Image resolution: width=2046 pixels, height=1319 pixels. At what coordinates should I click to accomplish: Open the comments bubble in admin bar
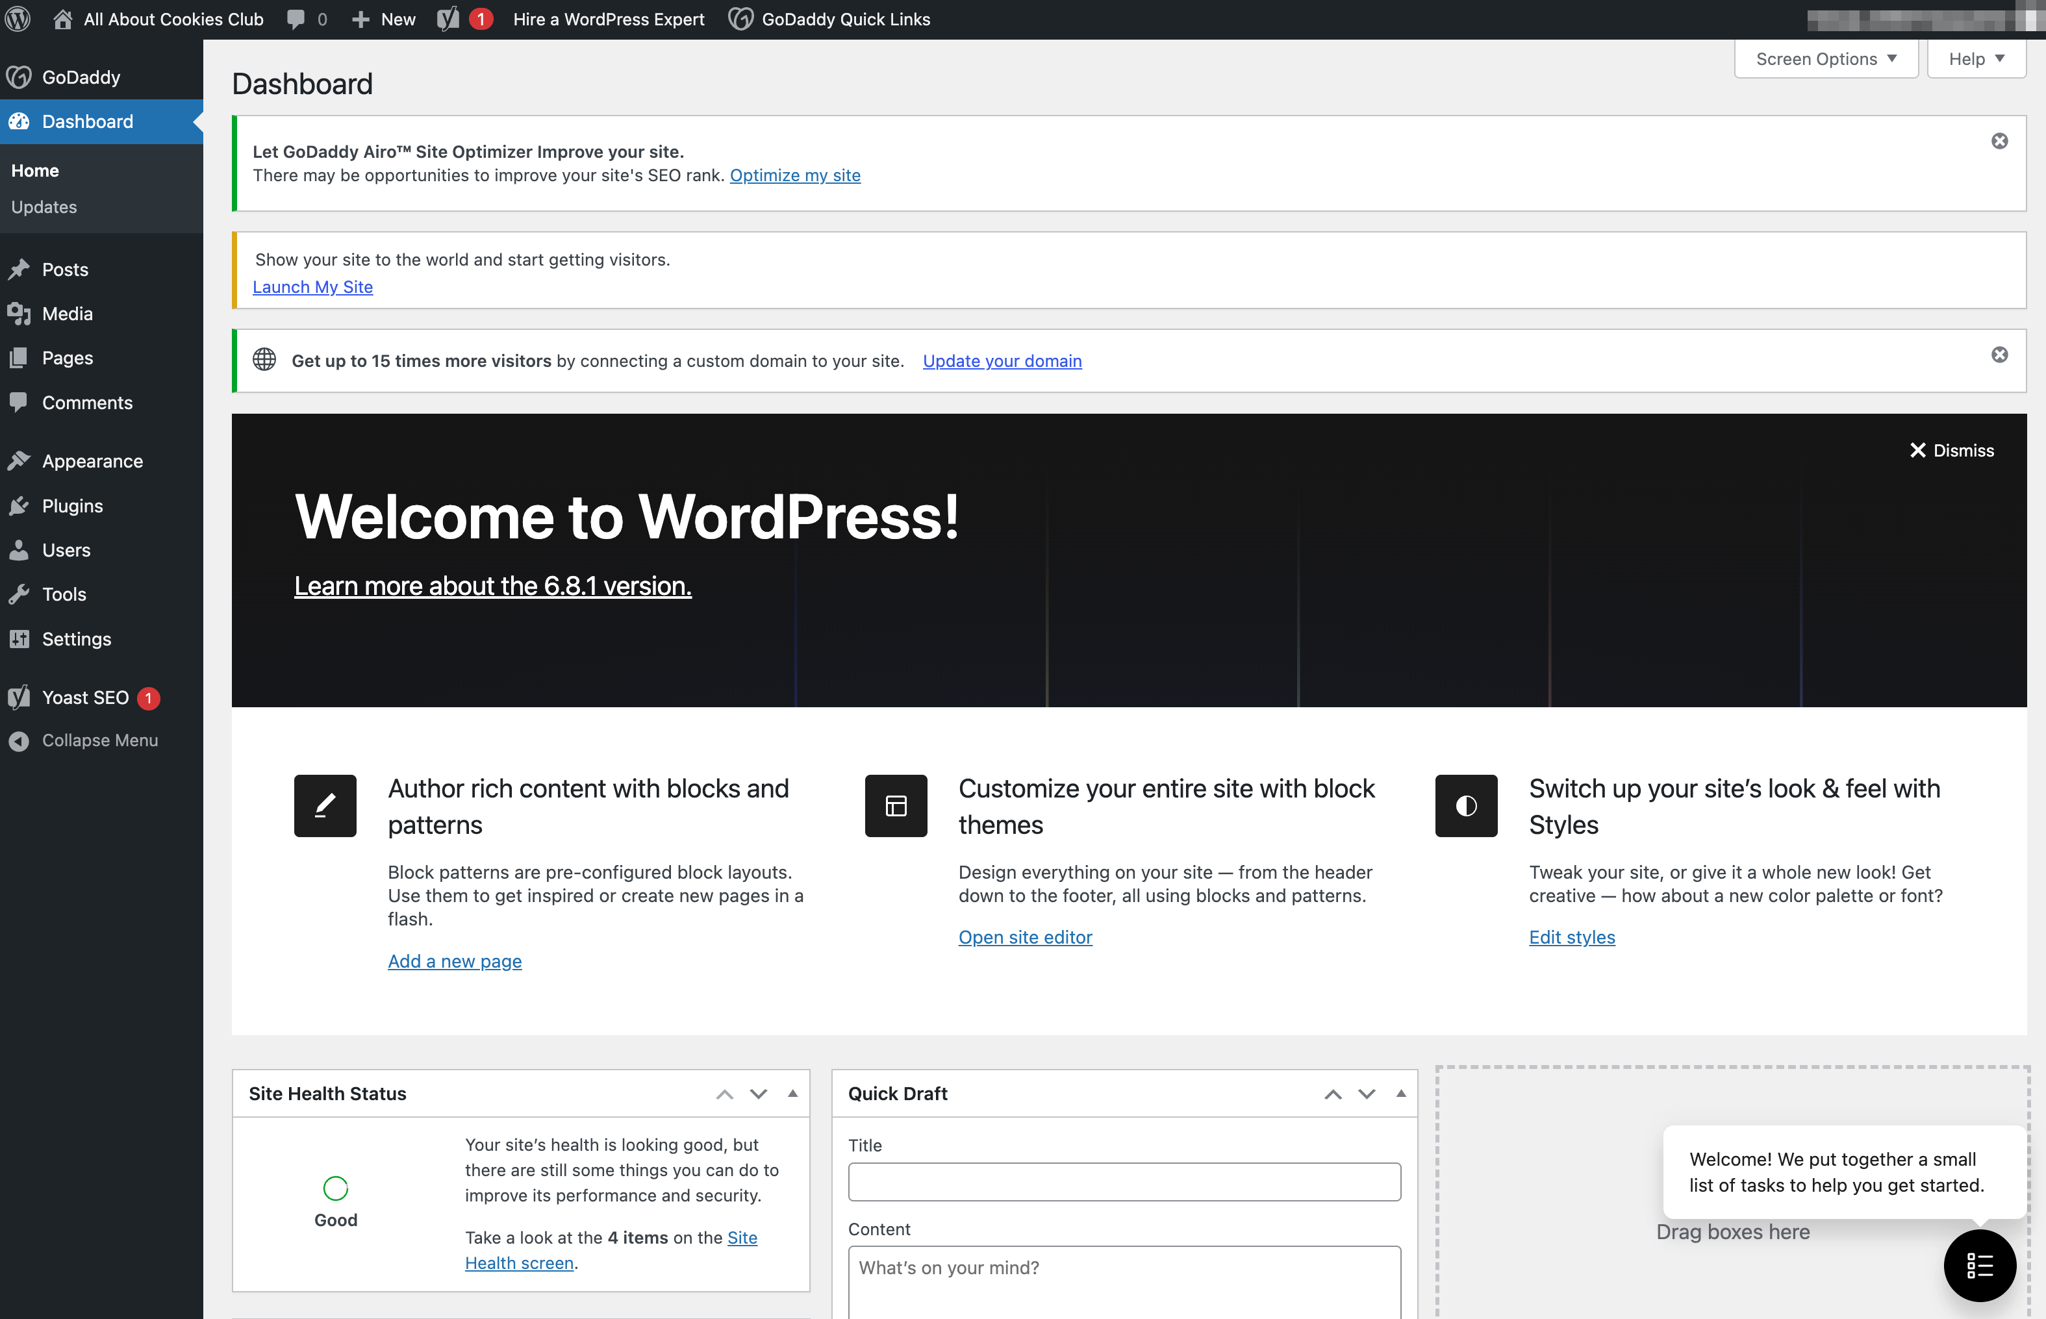click(x=296, y=19)
